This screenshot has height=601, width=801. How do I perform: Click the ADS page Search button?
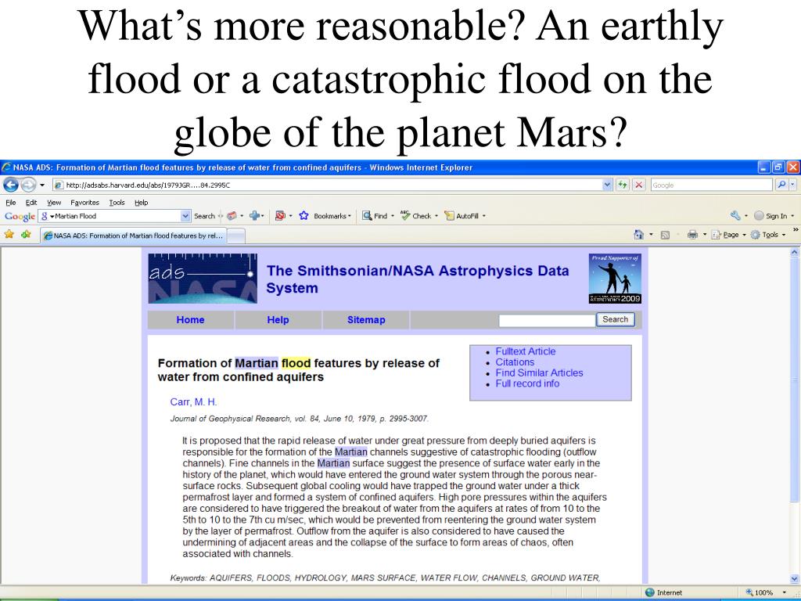[616, 319]
